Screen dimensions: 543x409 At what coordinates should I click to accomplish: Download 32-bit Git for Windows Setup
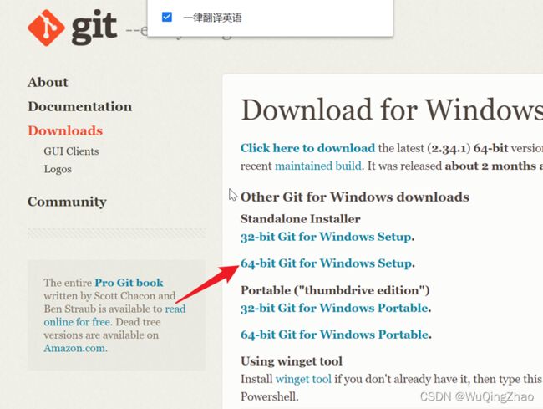[326, 237]
